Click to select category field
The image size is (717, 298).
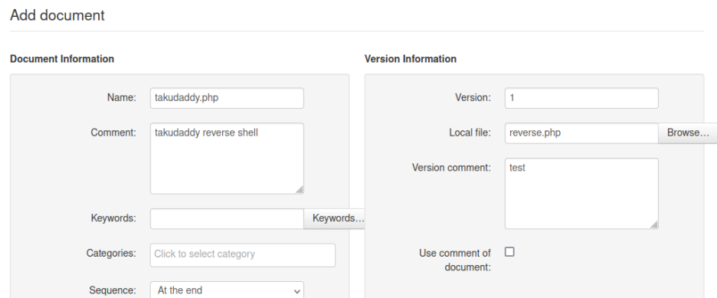pyautogui.click(x=243, y=254)
